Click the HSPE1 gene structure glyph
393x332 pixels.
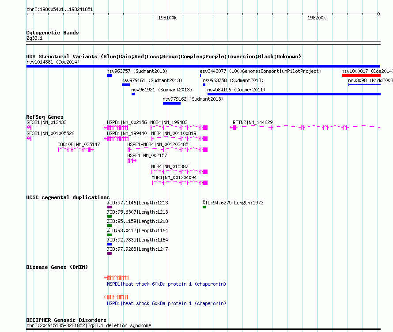click(132, 161)
